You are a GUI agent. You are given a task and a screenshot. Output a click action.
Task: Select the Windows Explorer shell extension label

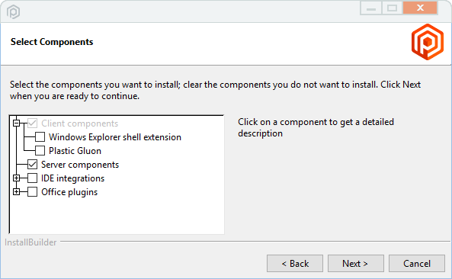pyautogui.click(x=115, y=137)
